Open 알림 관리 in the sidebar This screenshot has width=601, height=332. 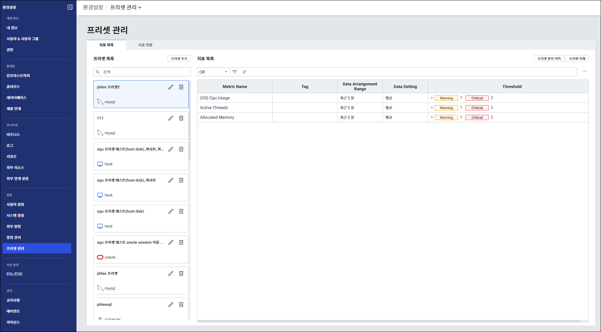[x=14, y=238]
